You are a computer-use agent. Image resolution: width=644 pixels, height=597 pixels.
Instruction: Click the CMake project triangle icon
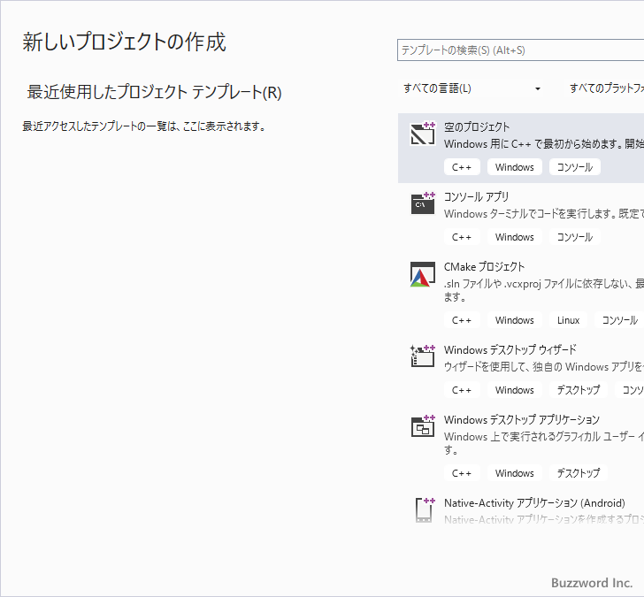point(423,274)
